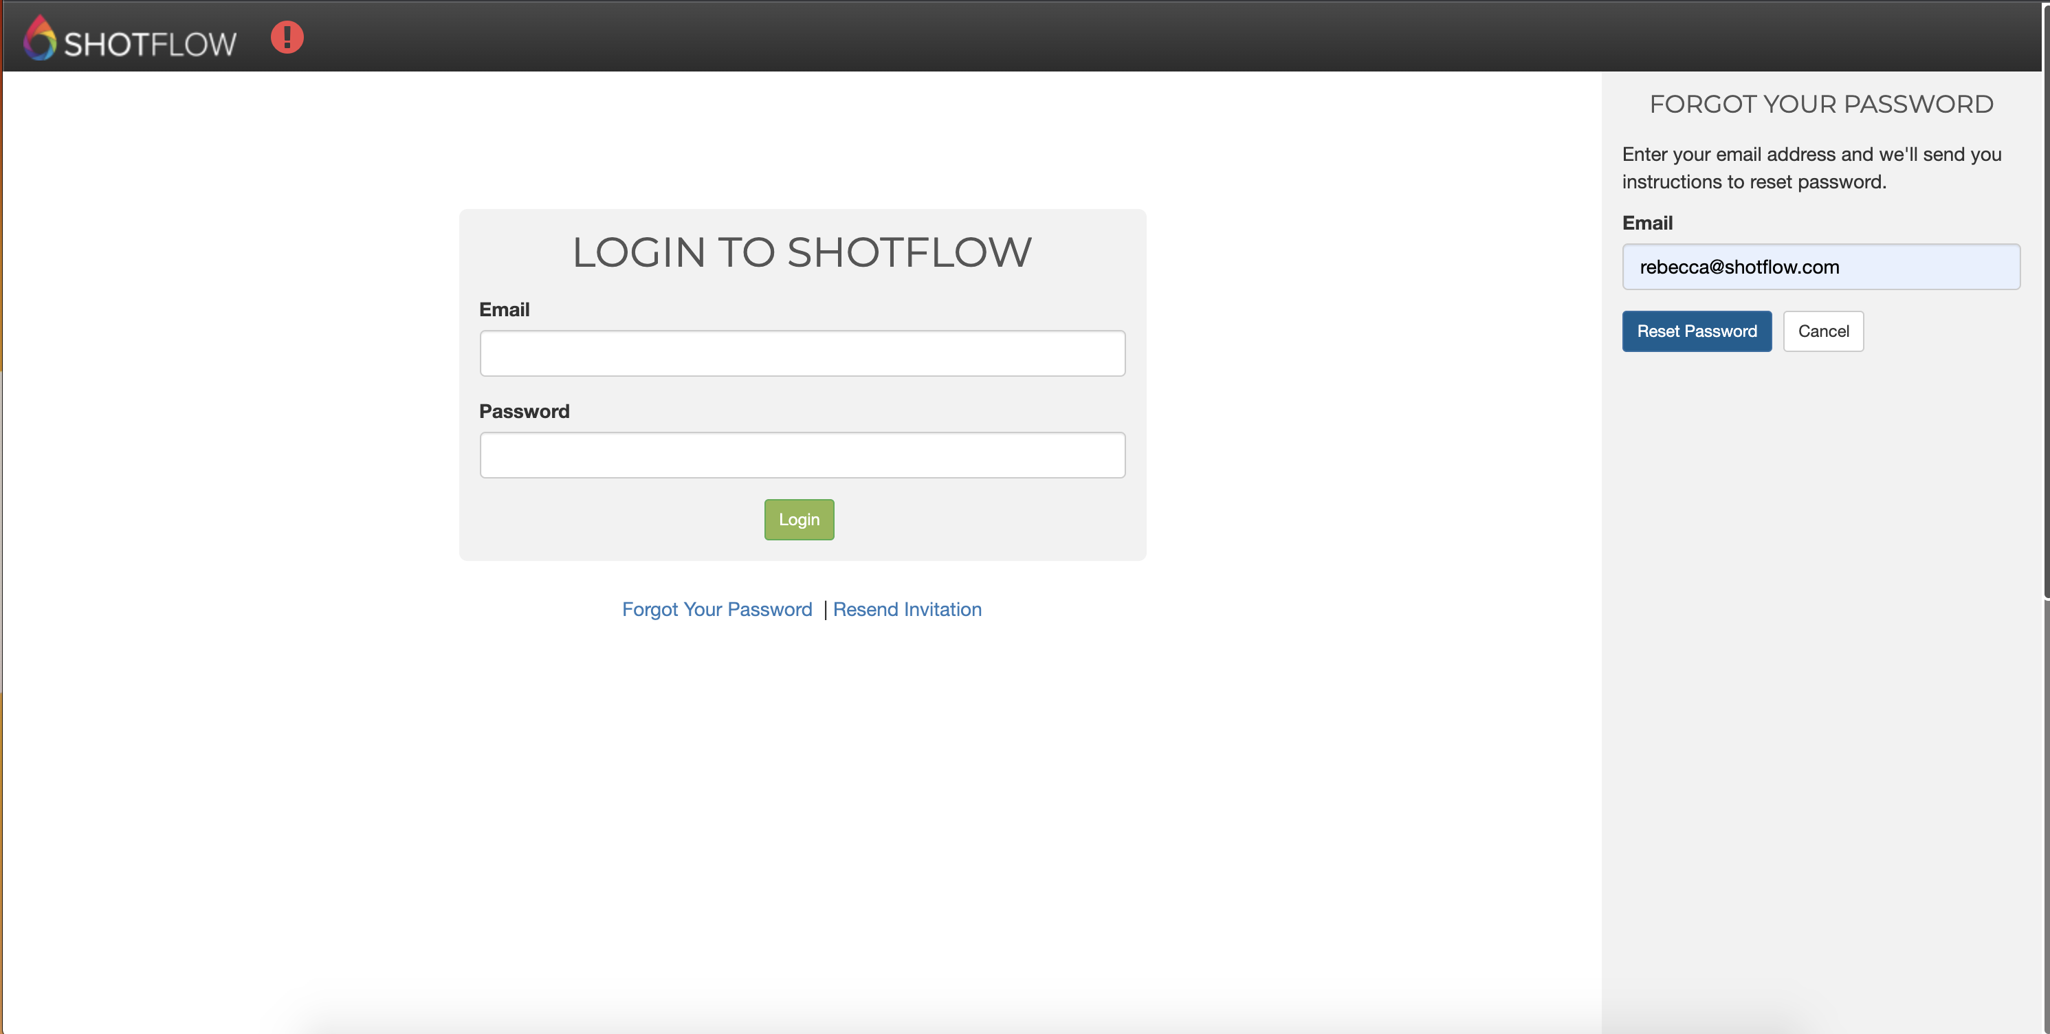
Task: Click the vertical scrollbar on right edge
Action: click(x=2045, y=318)
